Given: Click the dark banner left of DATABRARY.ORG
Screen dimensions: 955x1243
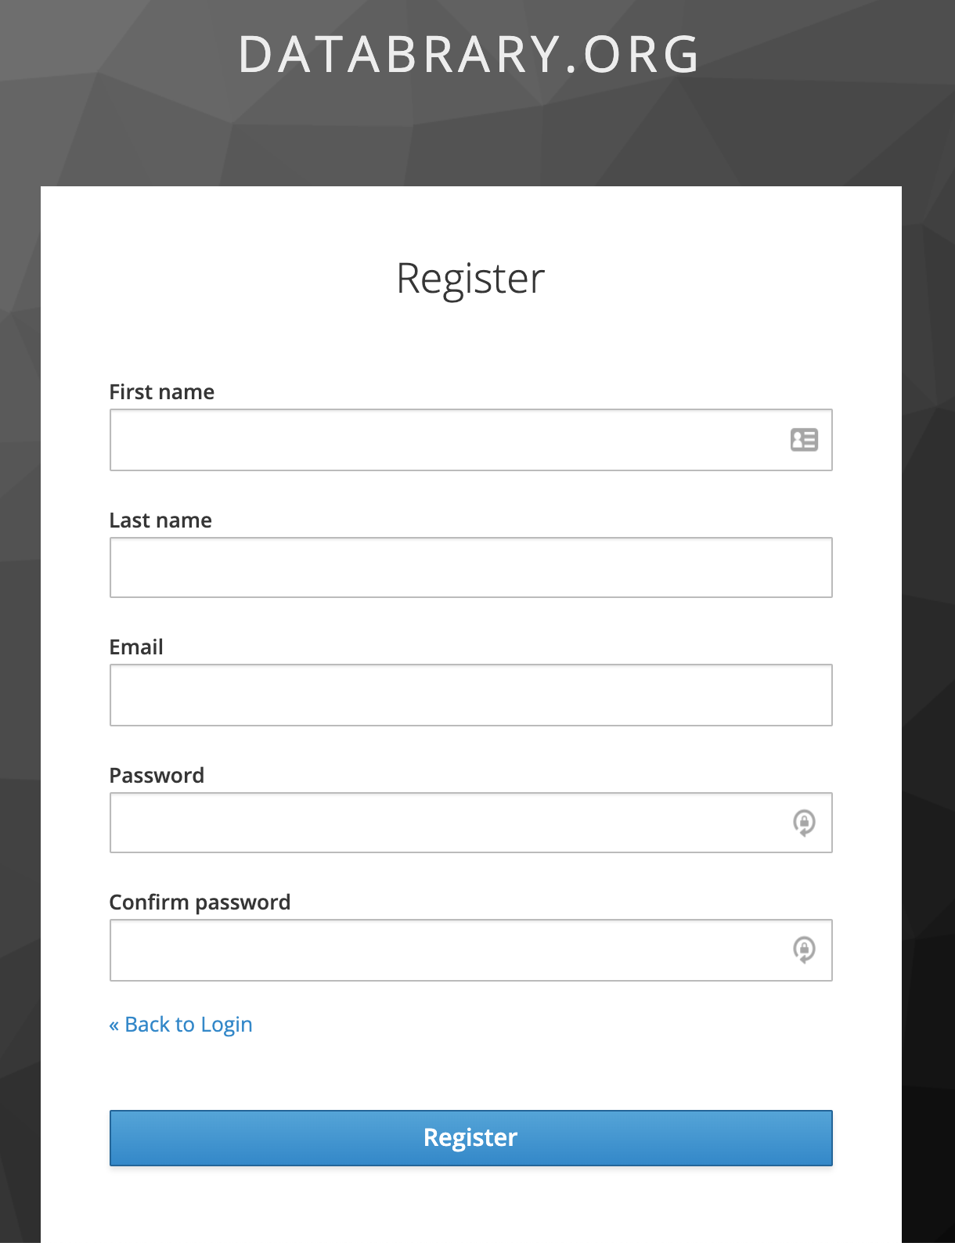Looking at the screenshot, I should pos(117,55).
